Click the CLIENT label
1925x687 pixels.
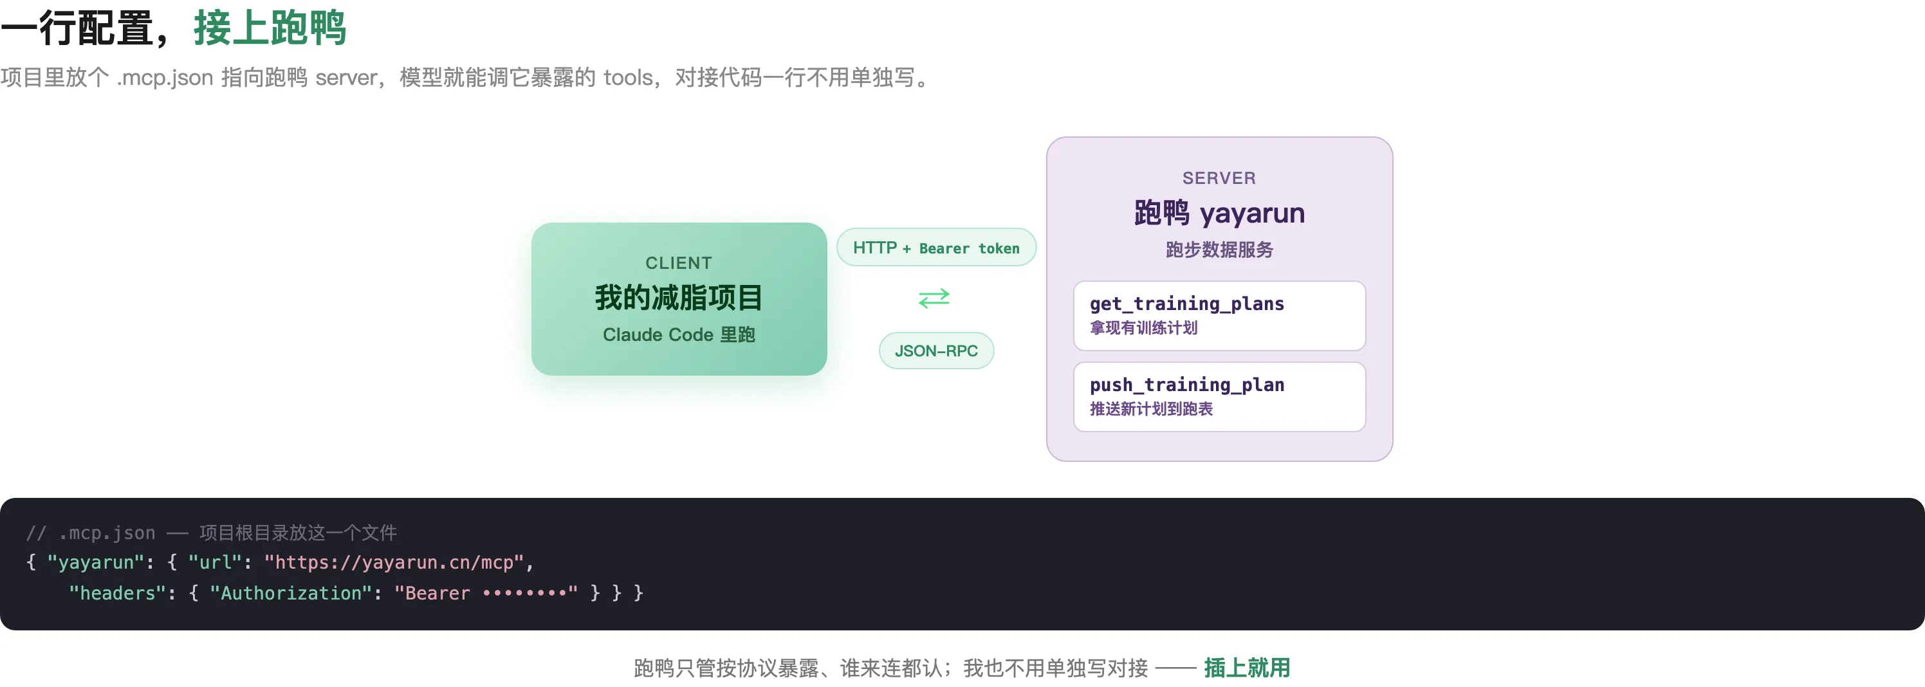click(x=679, y=263)
